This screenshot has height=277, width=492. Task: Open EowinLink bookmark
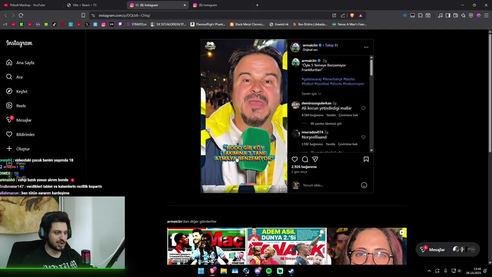279,24
